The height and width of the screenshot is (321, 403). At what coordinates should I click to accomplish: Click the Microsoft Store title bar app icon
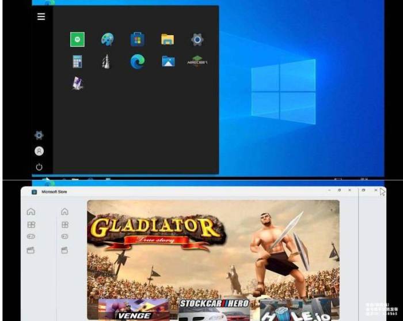(x=34, y=192)
